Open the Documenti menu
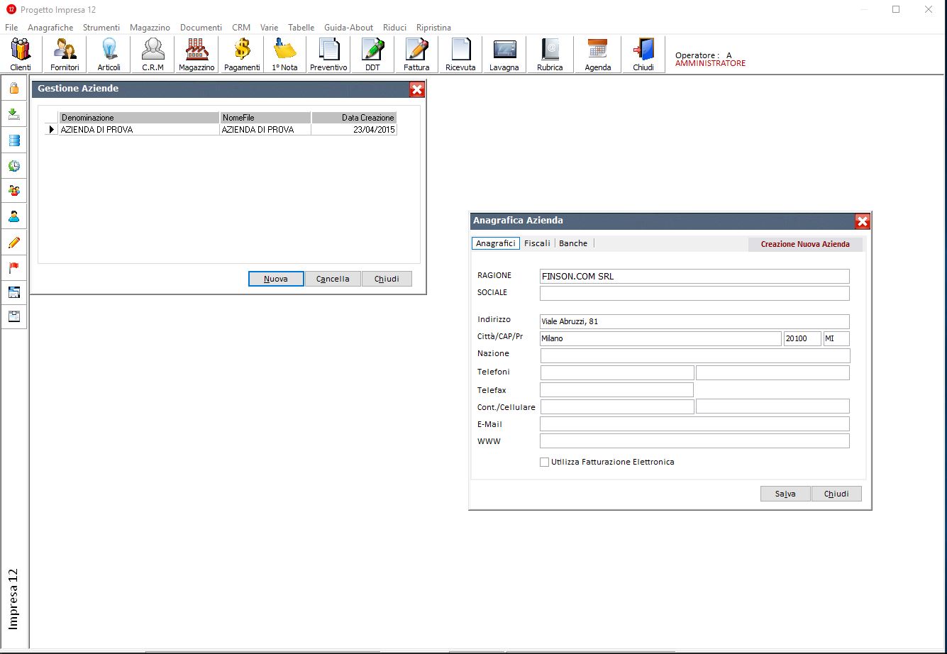This screenshot has height=654, width=947. 201,28
